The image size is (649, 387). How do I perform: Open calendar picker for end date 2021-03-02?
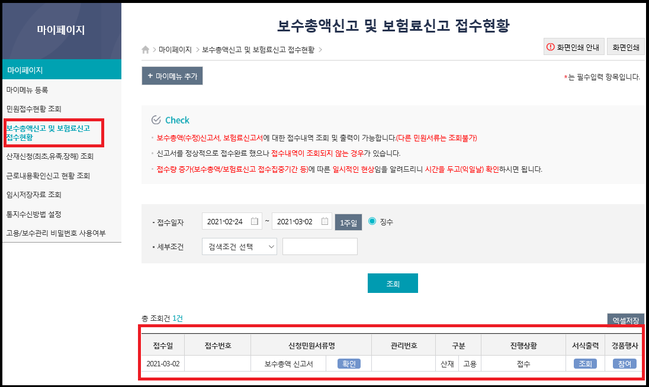click(325, 221)
